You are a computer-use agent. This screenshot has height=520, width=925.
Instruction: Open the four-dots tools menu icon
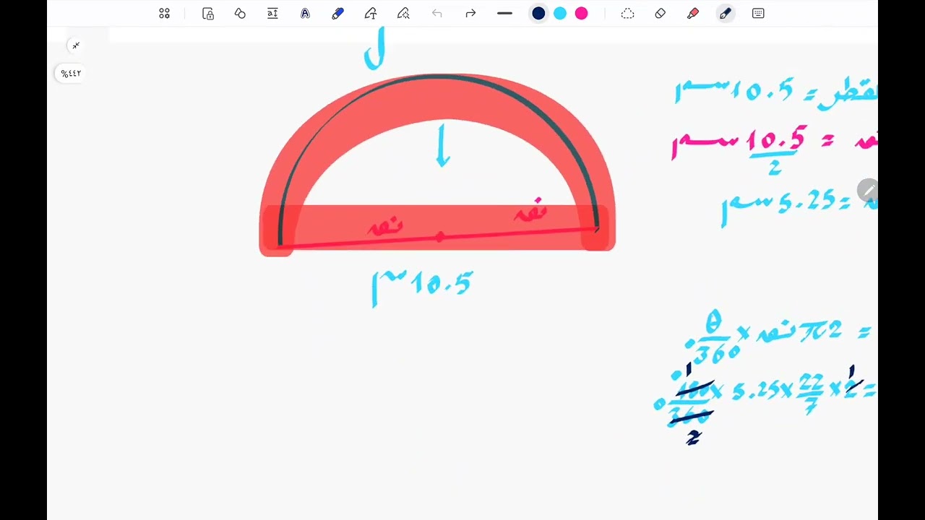click(164, 14)
